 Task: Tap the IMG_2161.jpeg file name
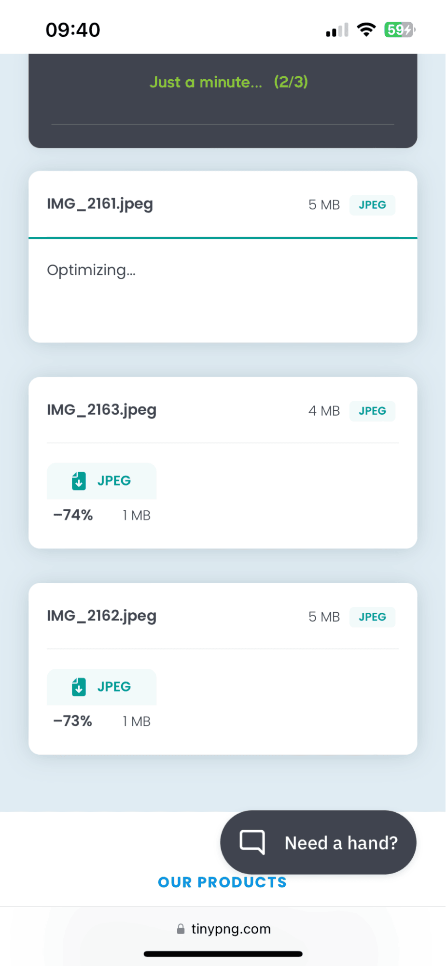[x=100, y=204]
